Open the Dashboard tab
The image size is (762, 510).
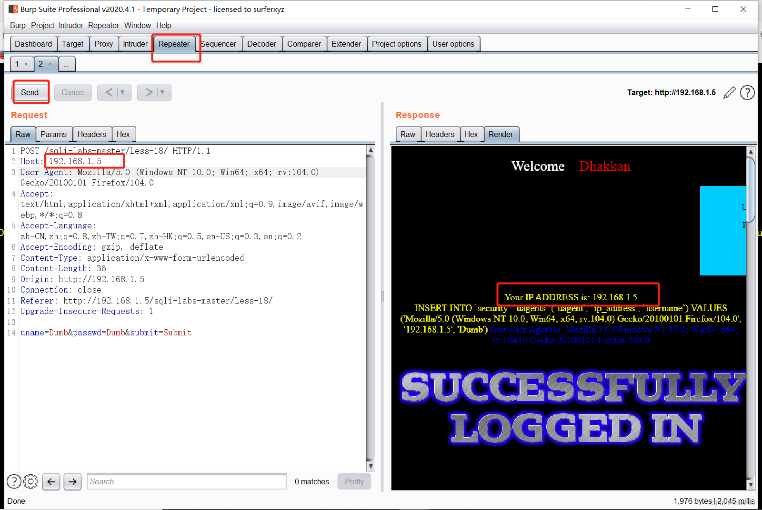click(x=33, y=44)
